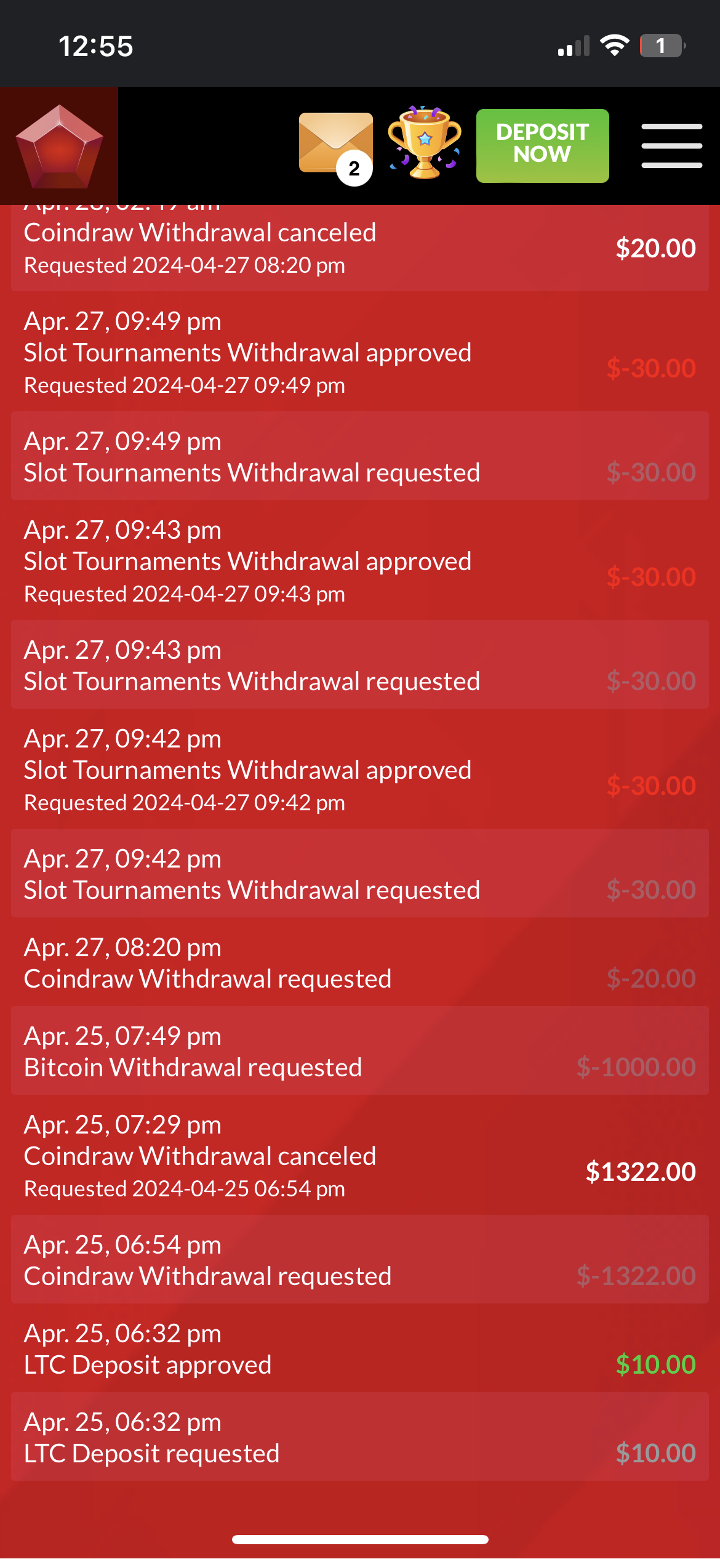
Task: Open the hamburger menu
Action: click(x=672, y=146)
